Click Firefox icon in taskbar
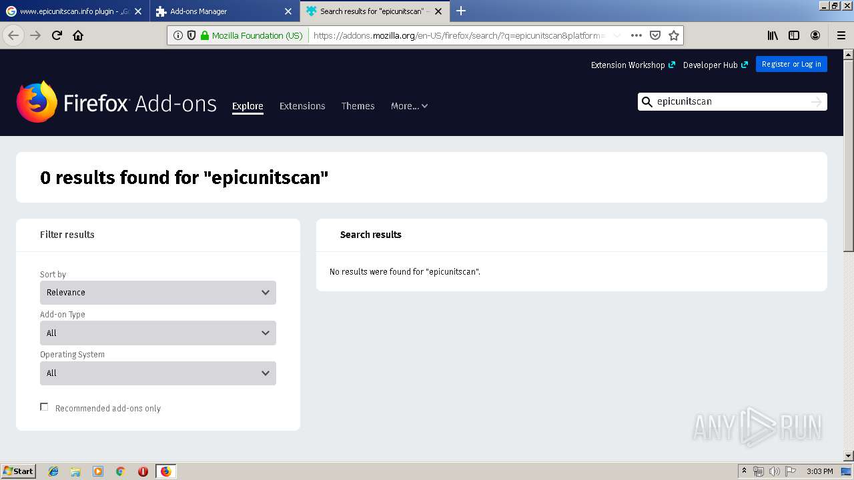The height and width of the screenshot is (480, 854). (165, 471)
